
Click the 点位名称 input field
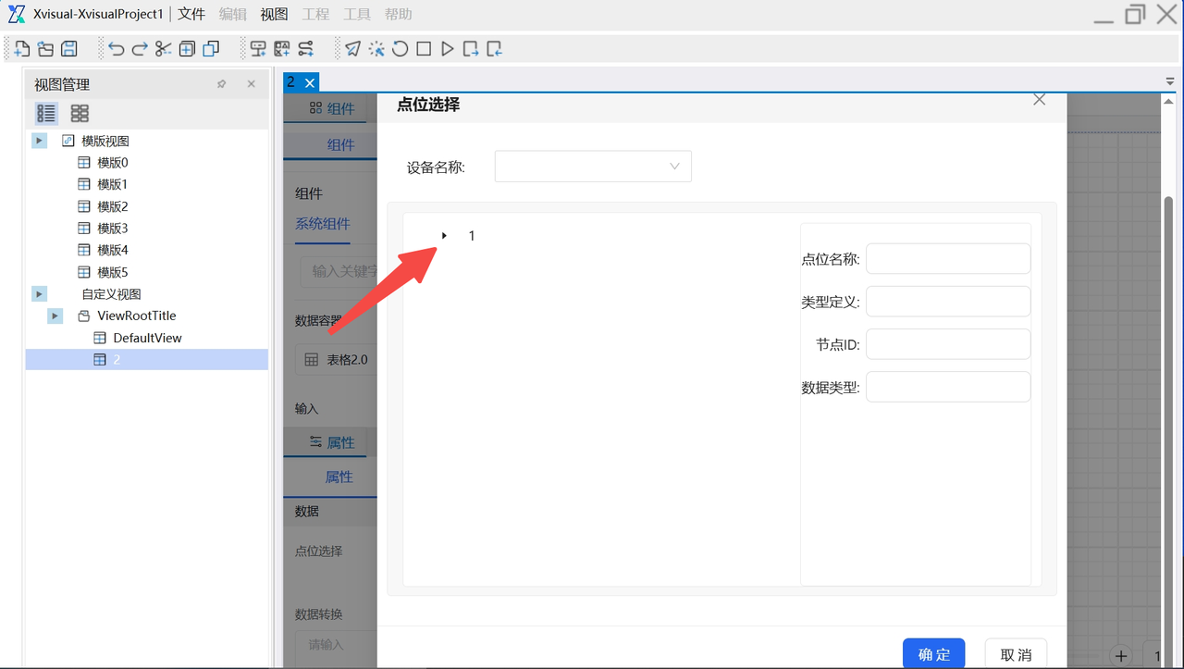948,259
